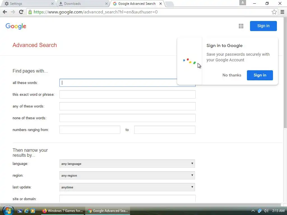Bookmark this page with the star icon
Screen dimensions: 287x215
pos(274,12)
